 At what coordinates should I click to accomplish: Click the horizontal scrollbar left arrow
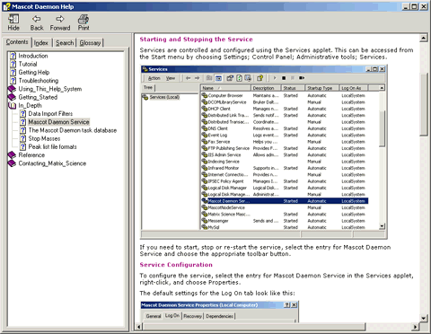[x=138, y=327]
